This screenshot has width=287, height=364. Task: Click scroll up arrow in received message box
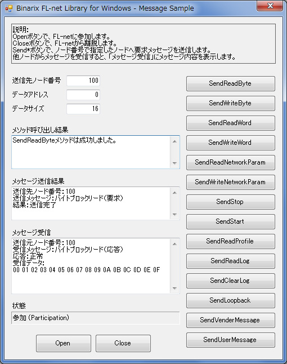[174, 244]
